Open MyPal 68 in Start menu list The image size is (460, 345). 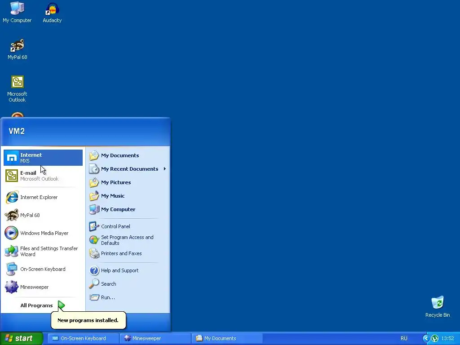point(43,215)
